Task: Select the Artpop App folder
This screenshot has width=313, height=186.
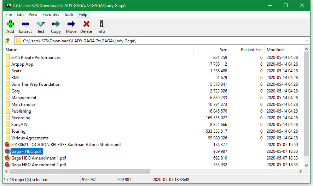Action: point(22,64)
